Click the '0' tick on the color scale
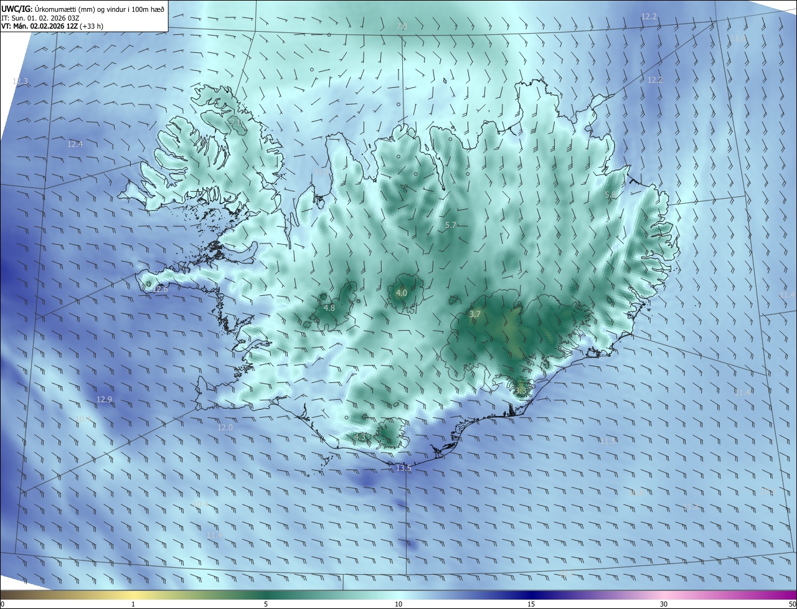797x609 pixels. pyautogui.click(x=2, y=604)
